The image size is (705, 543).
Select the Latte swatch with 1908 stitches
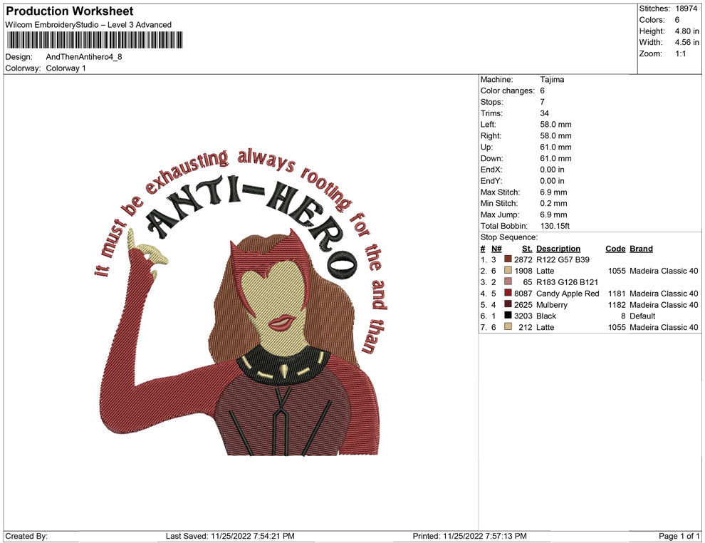click(x=508, y=271)
